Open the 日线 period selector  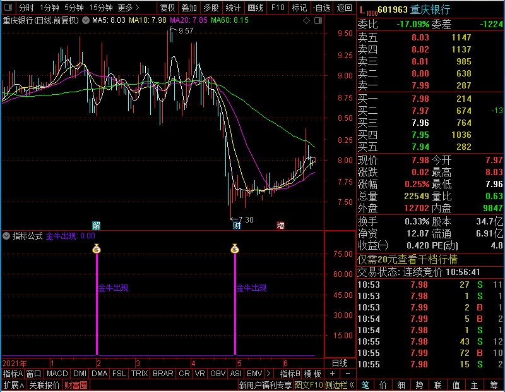[340, 364]
